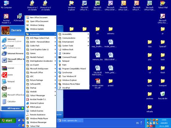
Task: Open the mp3er folder on desktop
Action: 150,83
